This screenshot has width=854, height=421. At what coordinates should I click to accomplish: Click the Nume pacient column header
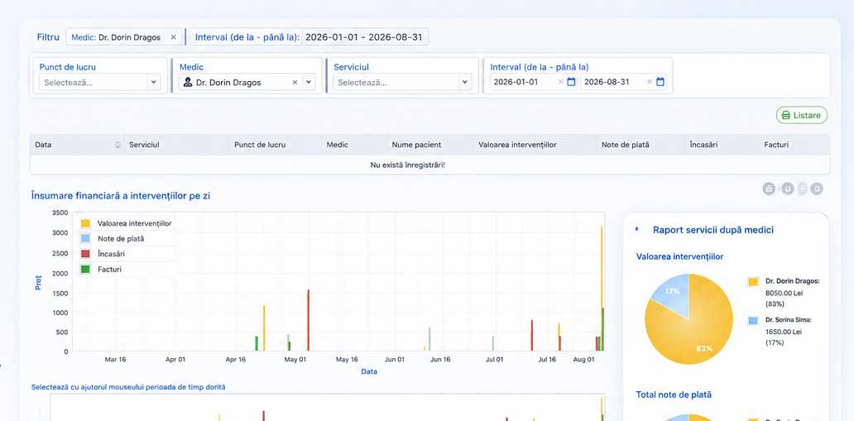pos(416,145)
